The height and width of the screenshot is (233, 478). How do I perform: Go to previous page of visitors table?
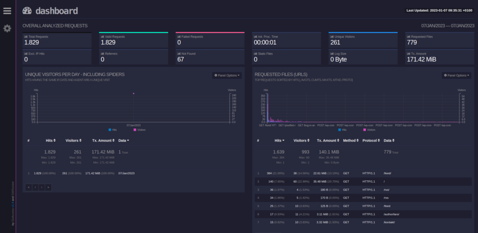[x=35, y=187]
